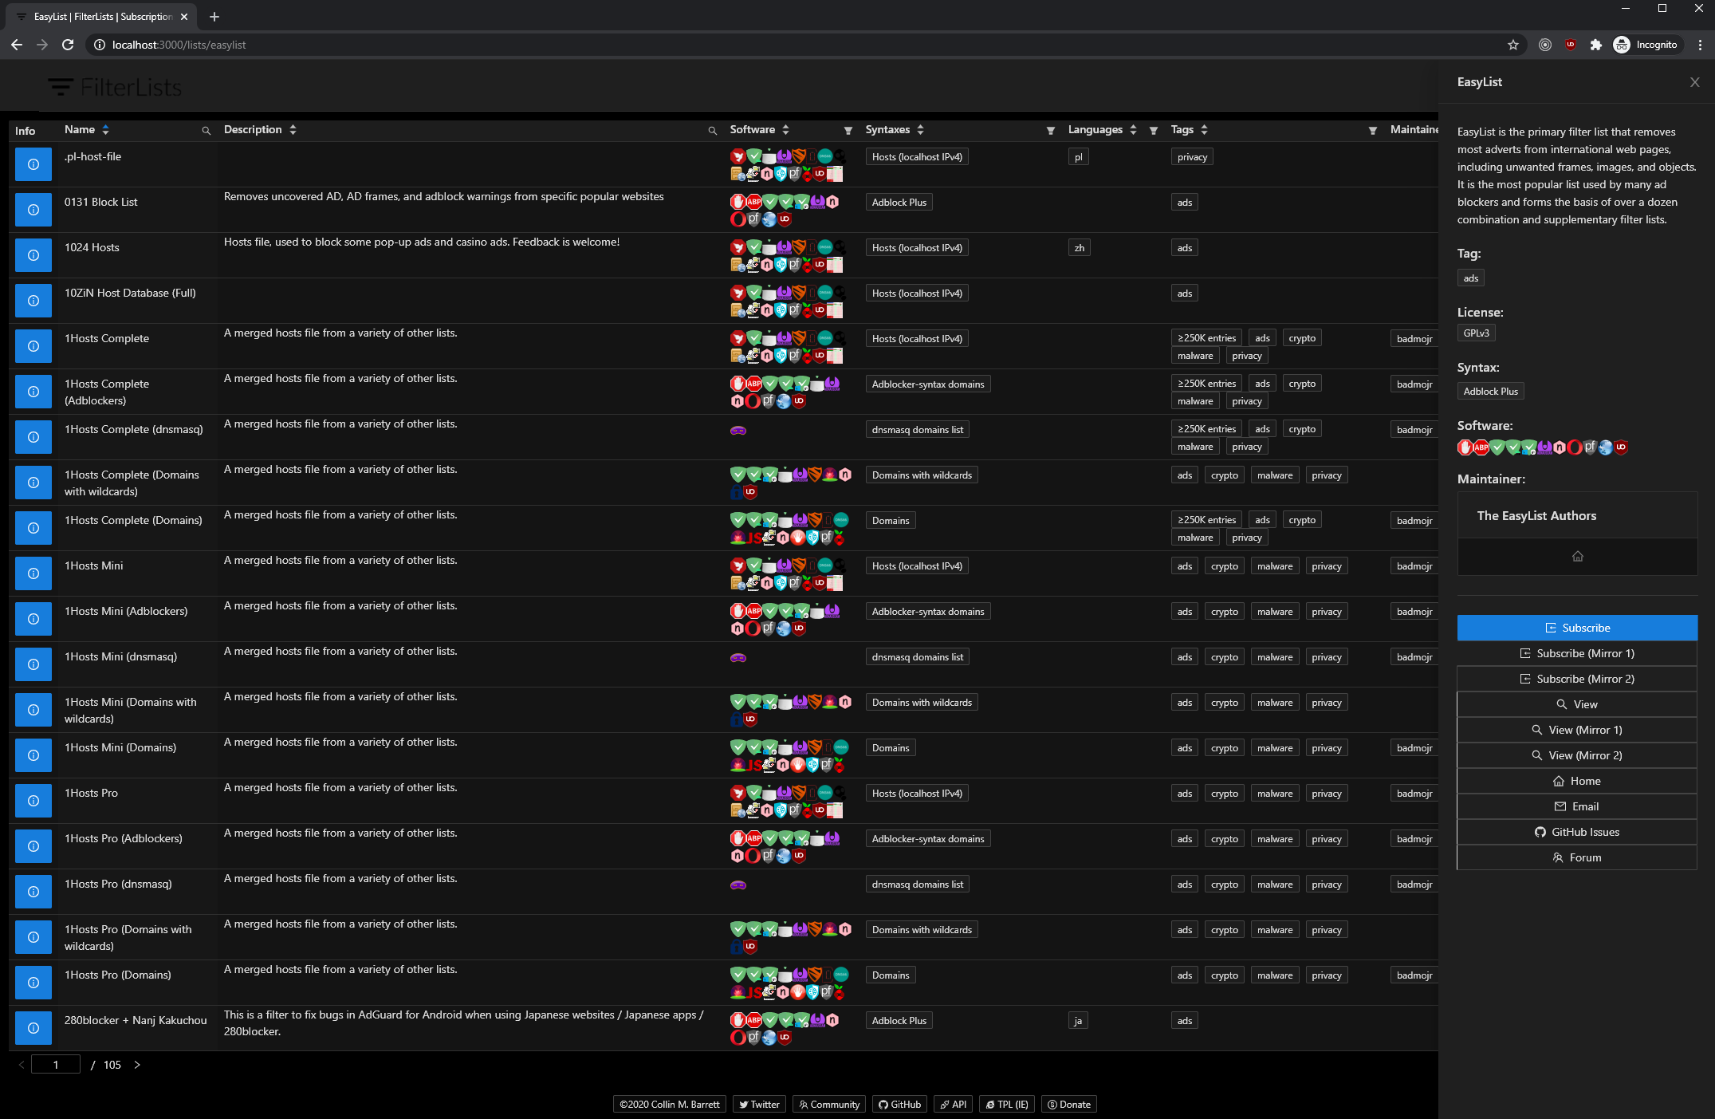
Task: Click the Description column search icon
Action: (x=713, y=131)
